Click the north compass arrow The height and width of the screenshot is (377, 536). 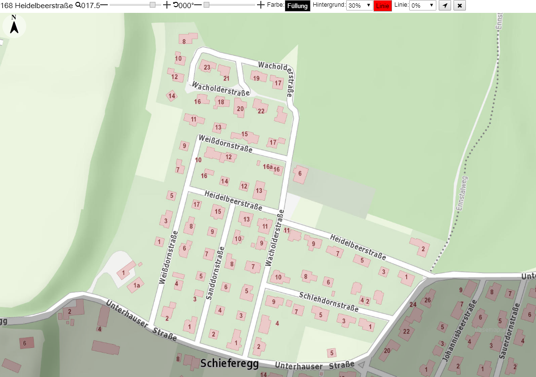coord(14,25)
